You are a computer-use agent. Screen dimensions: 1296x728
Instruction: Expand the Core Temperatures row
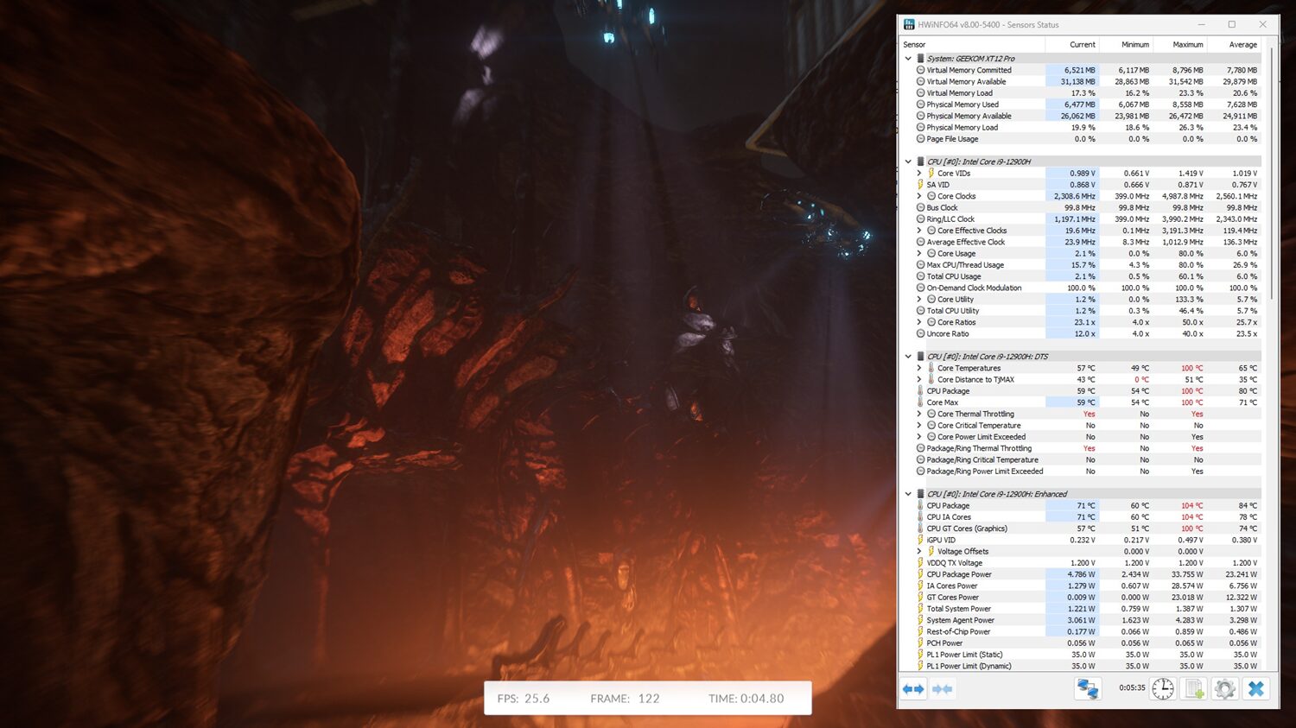919,368
